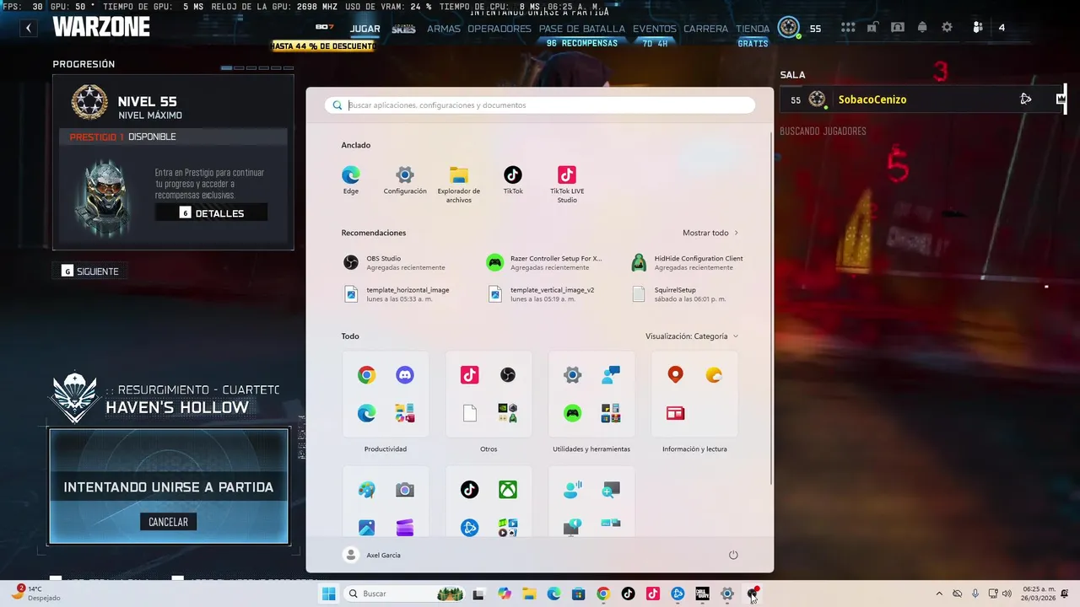Open Explorador de archivos pinned app
This screenshot has width=1080, height=607.
(x=459, y=185)
